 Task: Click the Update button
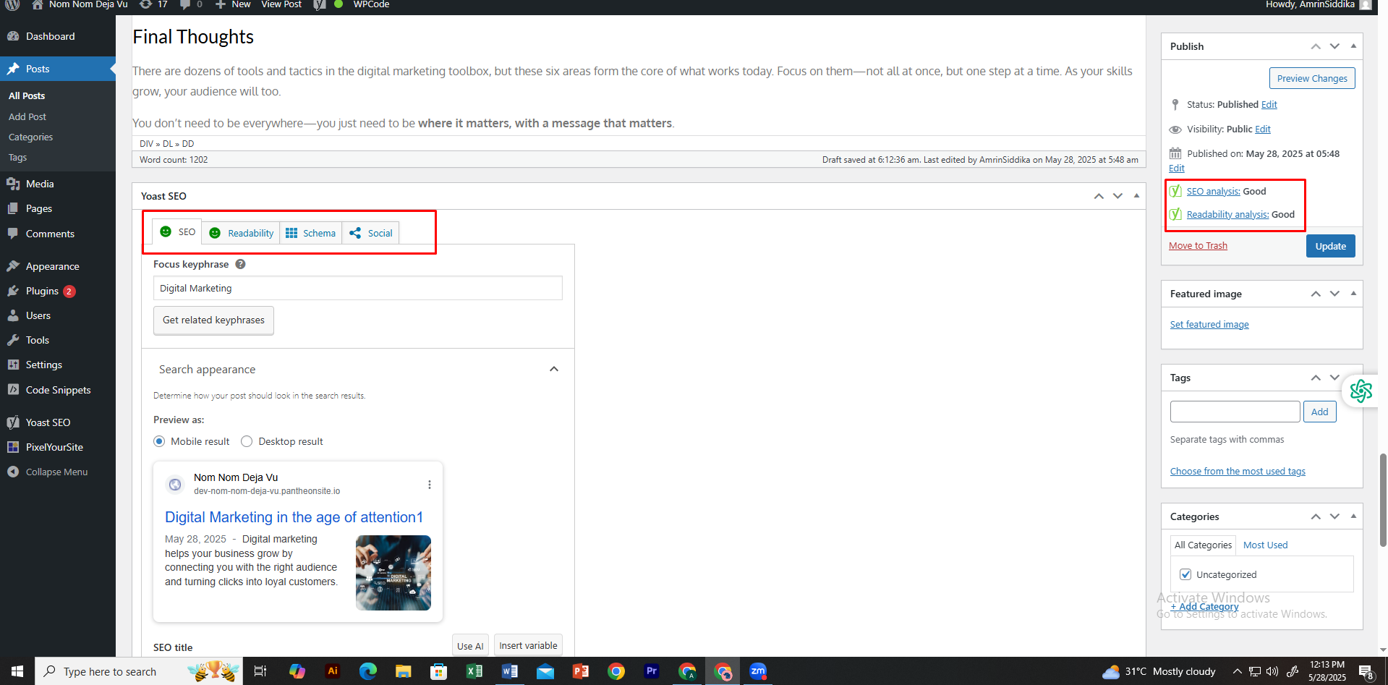coord(1330,246)
